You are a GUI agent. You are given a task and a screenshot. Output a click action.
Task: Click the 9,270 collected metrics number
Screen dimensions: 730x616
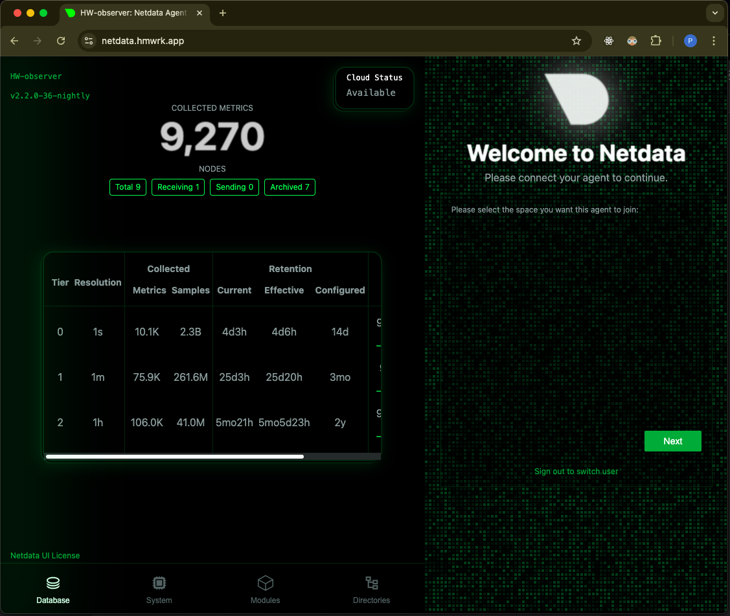[212, 137]
